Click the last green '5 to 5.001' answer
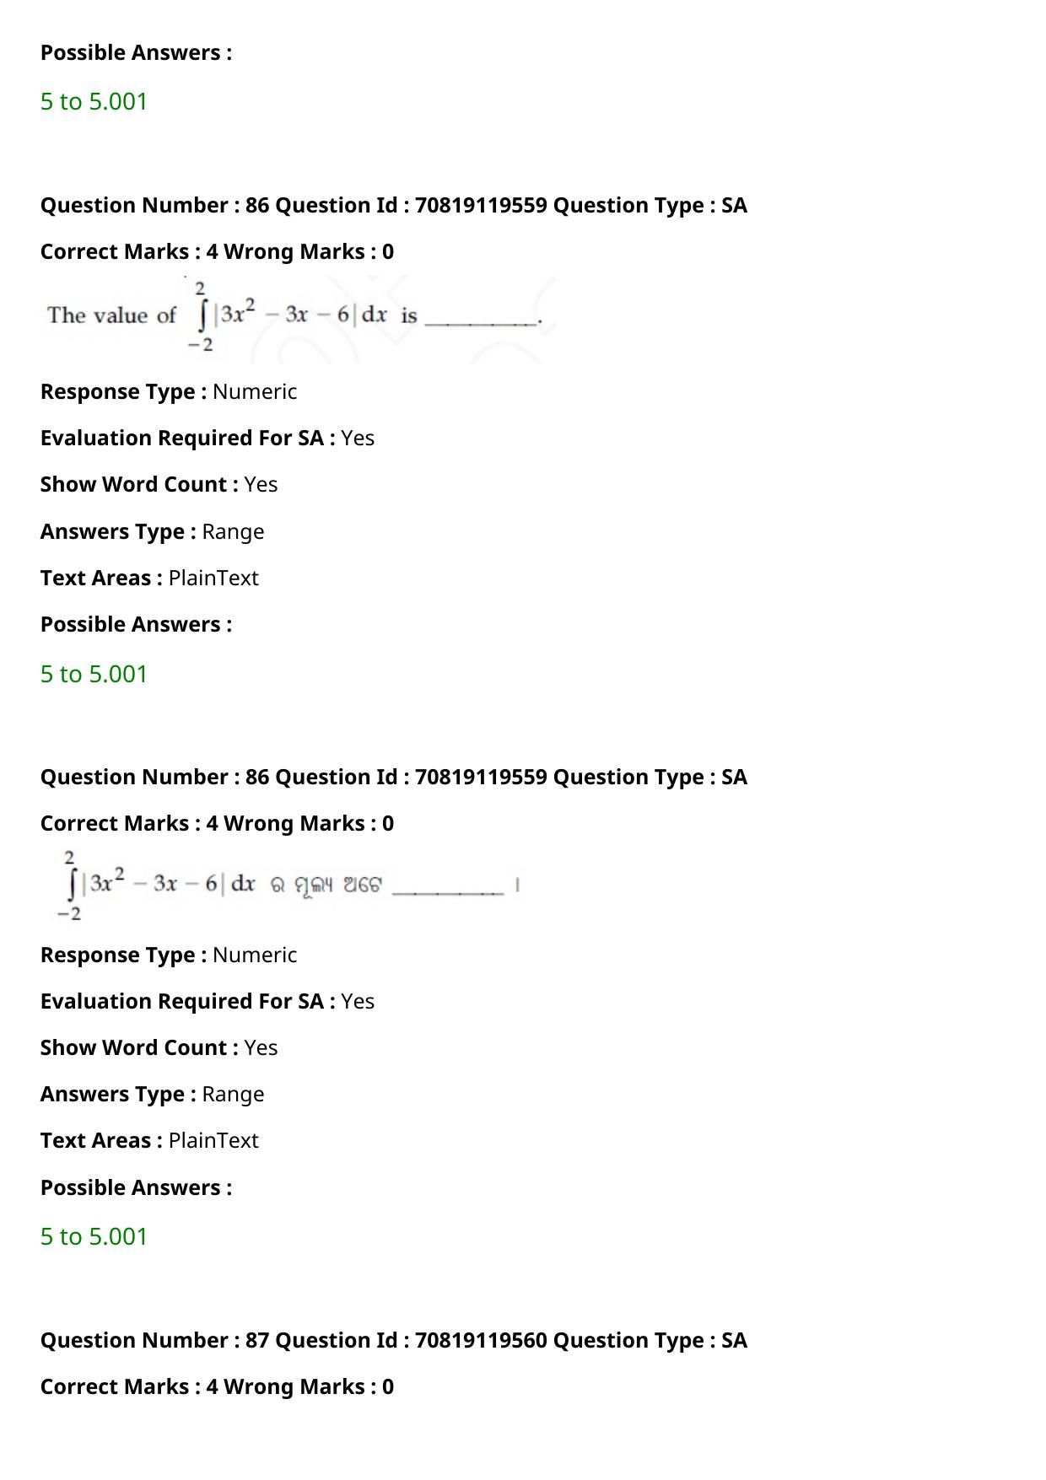Viewport: 1046px width, 1480px height. tap(94, 1236)
